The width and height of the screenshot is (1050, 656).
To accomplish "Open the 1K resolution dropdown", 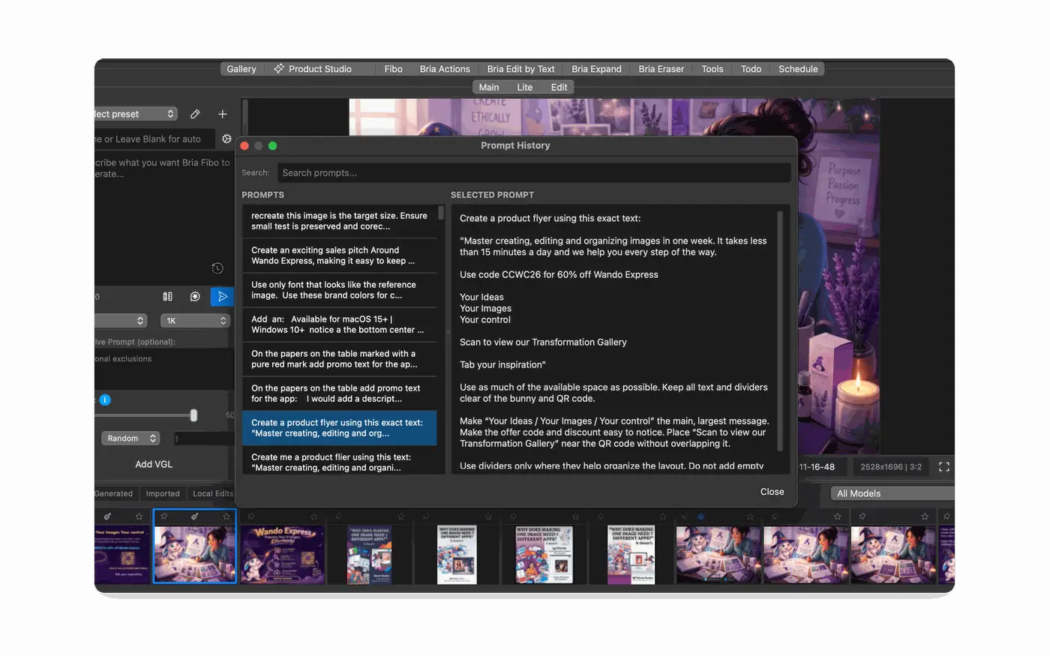I will tap(195, 321).
